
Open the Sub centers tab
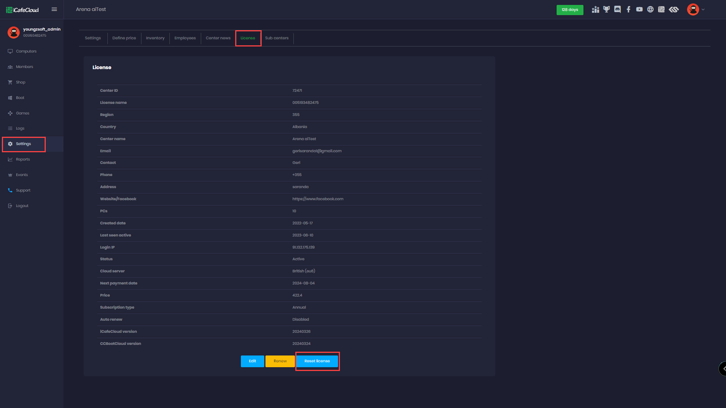click(276, 38)
